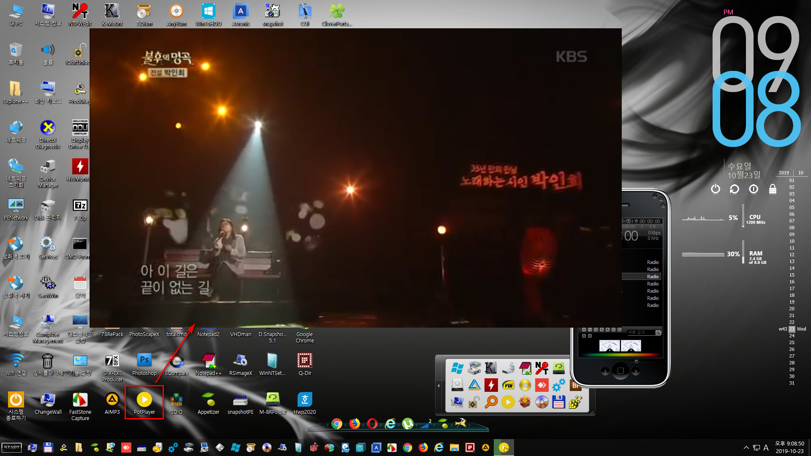Launch ServiWin from the desktop
This screenshot has width=811, height=456.
48,287
